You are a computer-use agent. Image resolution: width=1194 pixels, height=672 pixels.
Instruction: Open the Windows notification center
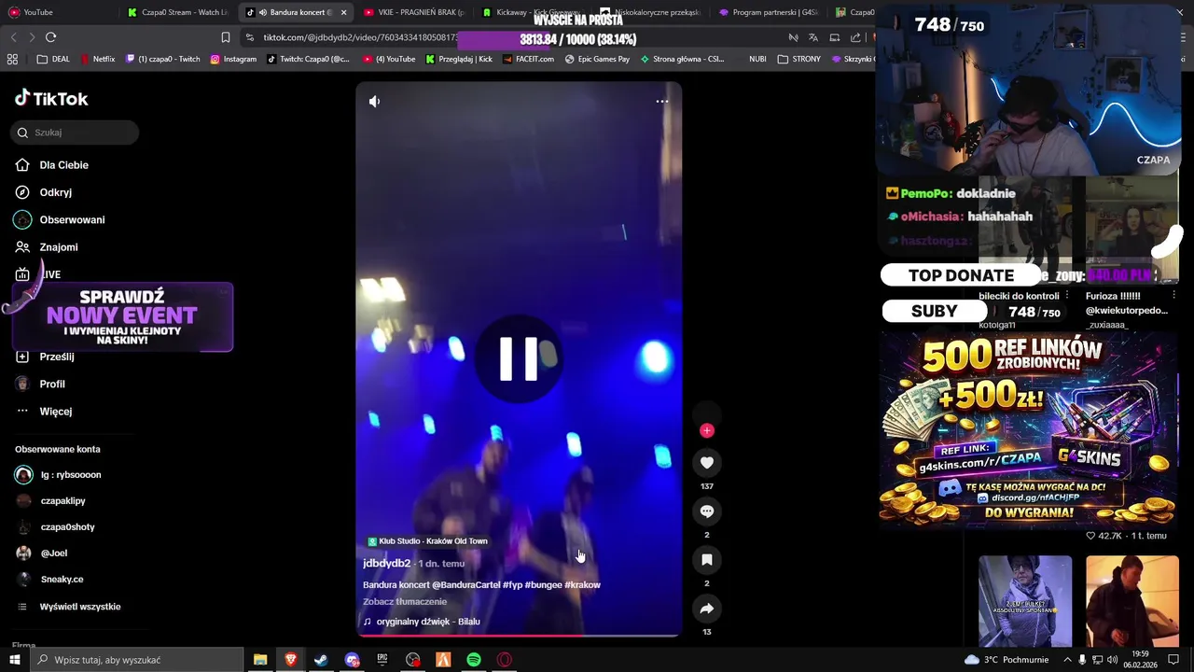1173,660
